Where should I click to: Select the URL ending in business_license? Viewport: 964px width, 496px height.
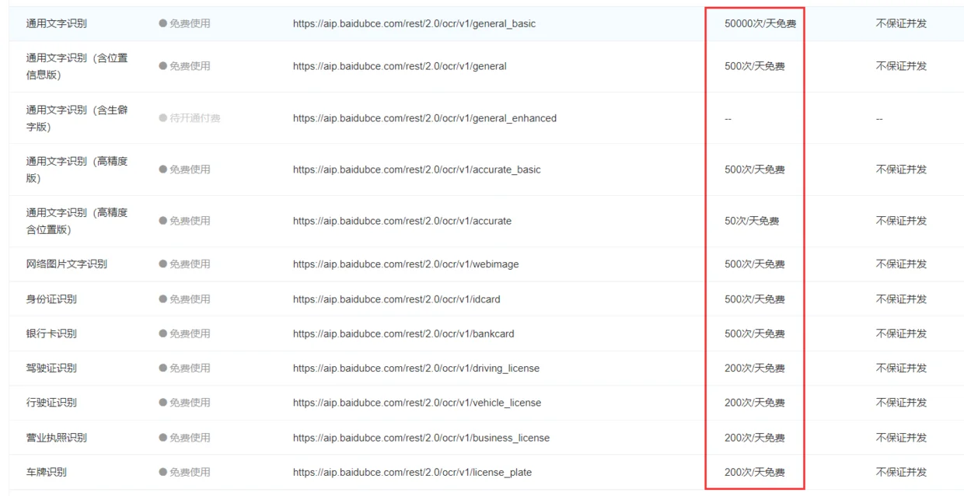421,438
